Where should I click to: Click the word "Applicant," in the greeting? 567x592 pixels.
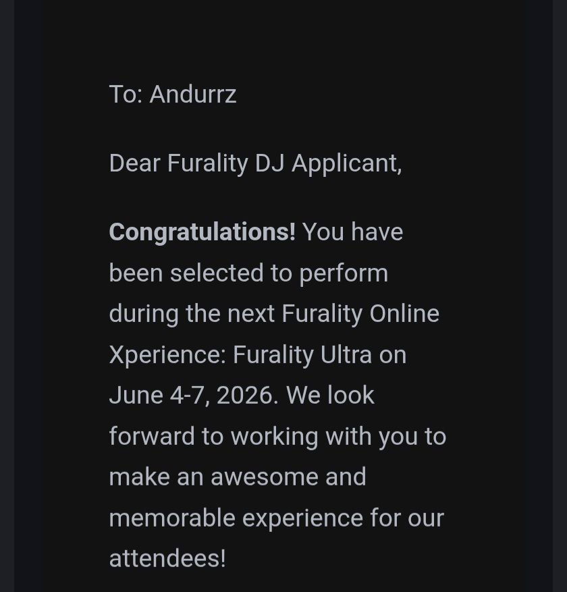pyautogui.click(x=347, y=163)
